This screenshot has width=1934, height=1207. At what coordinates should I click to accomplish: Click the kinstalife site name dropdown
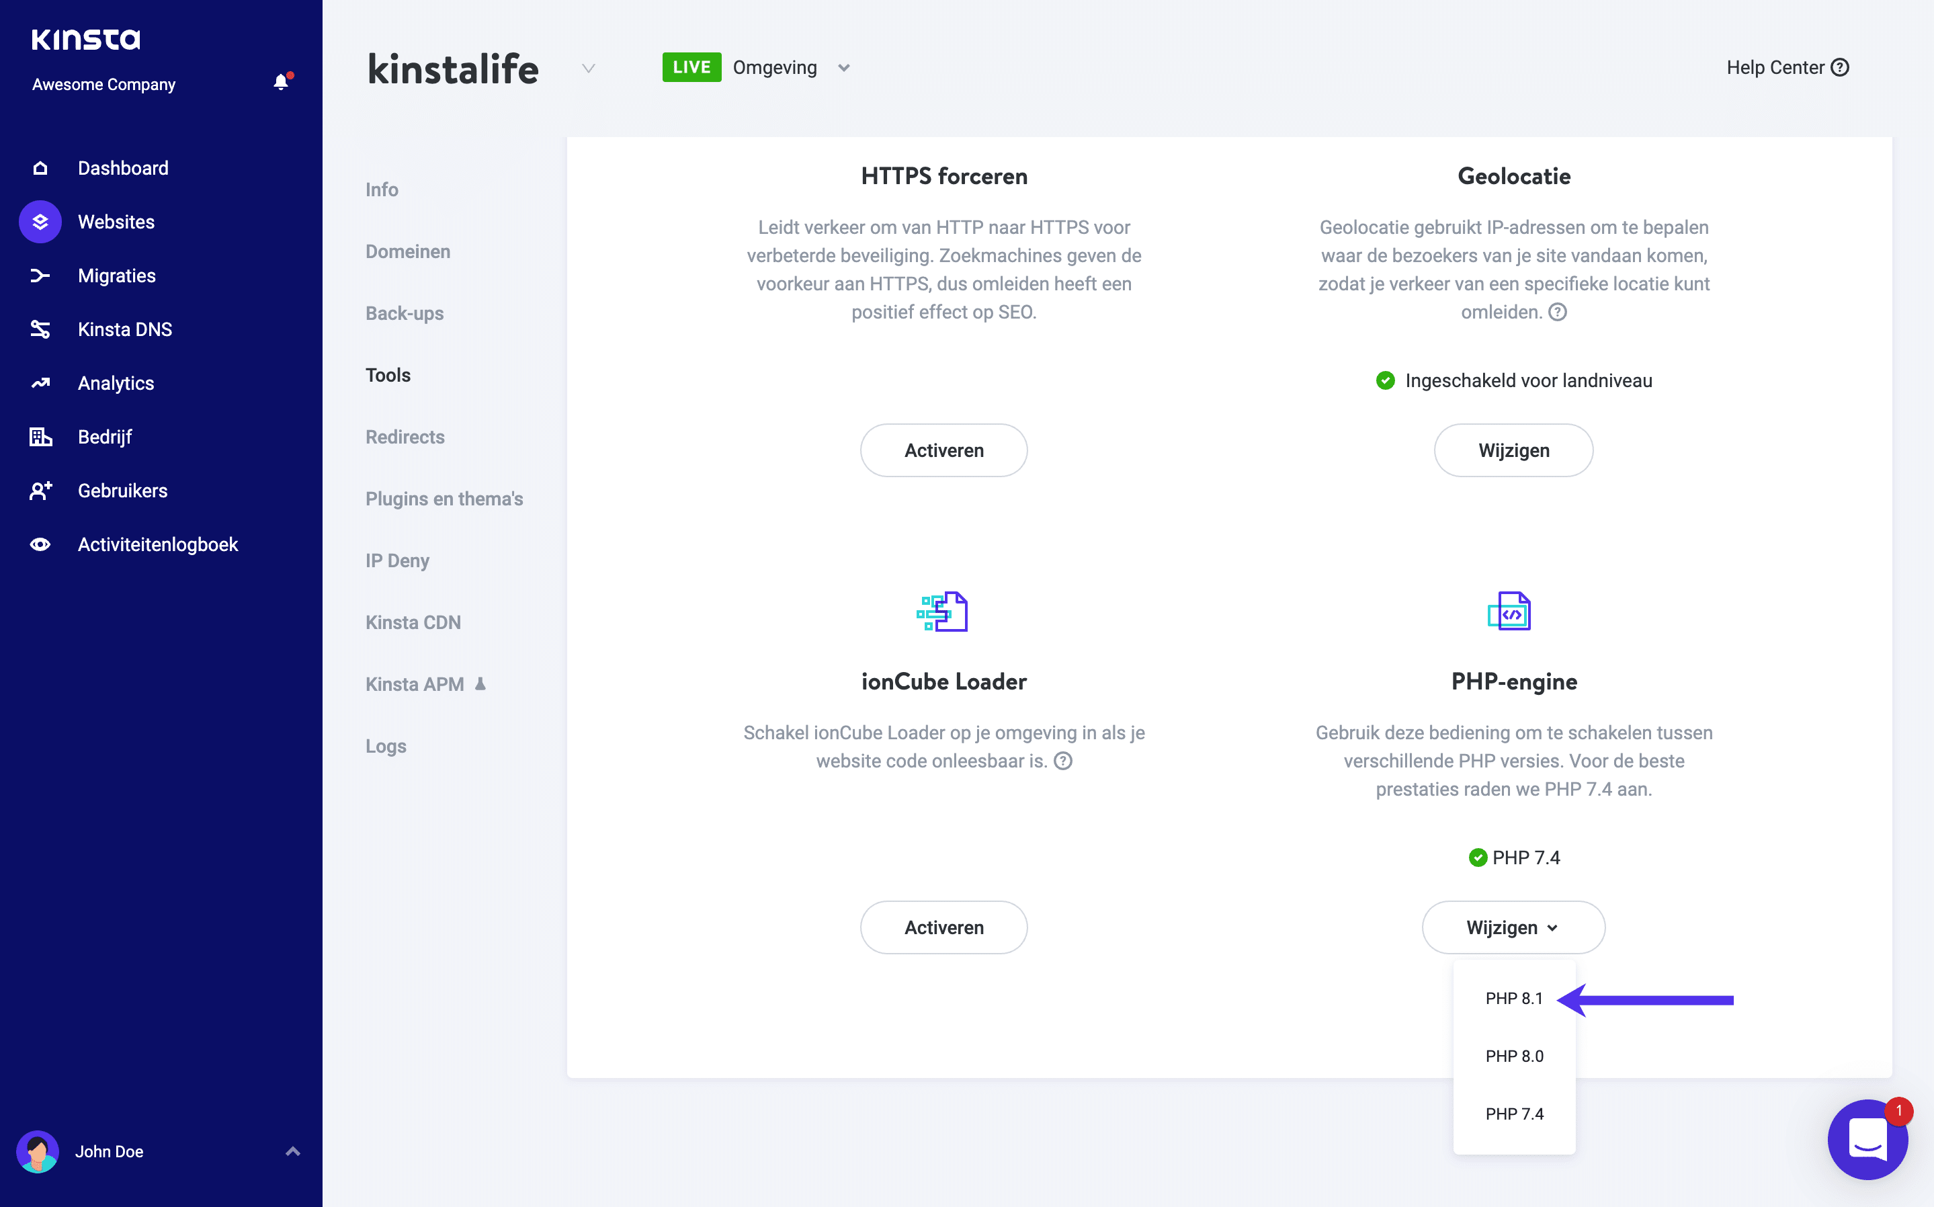585,67
